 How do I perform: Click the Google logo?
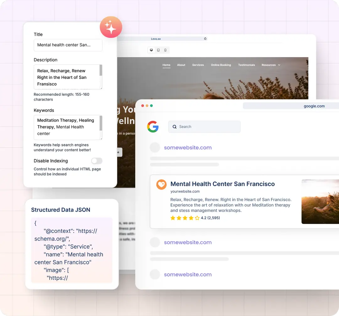[153, 127]
